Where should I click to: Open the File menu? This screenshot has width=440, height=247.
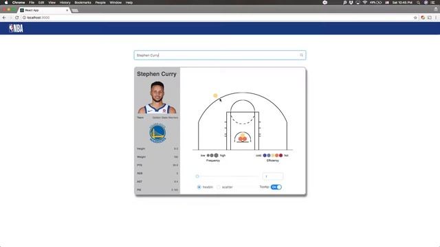32,3
